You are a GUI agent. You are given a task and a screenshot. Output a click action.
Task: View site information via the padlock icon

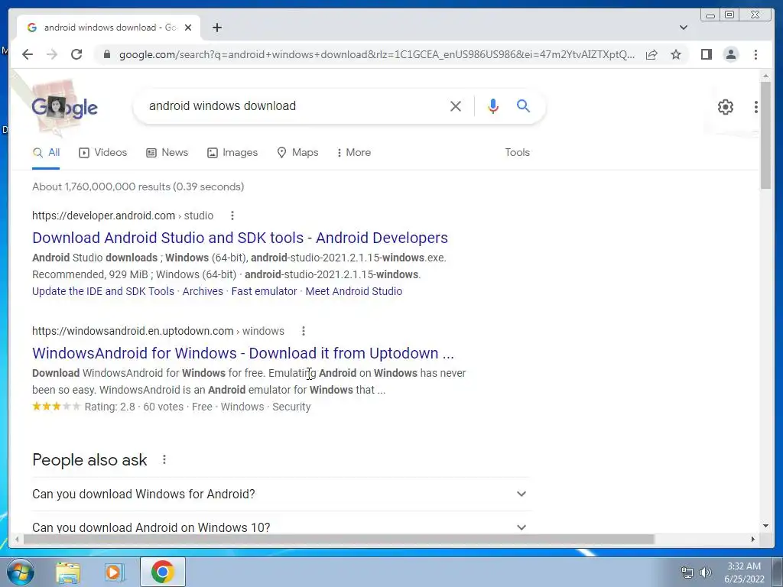click(106, 54)
